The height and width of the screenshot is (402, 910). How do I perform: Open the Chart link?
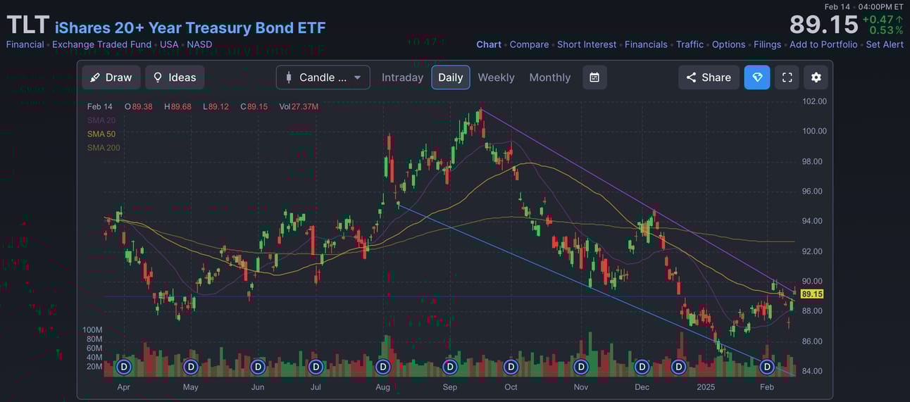(489, 44)
